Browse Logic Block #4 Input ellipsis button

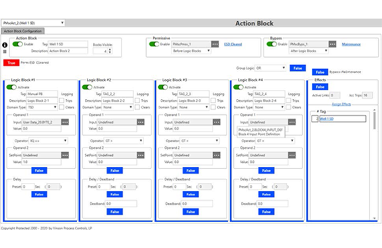click(292, 122)
